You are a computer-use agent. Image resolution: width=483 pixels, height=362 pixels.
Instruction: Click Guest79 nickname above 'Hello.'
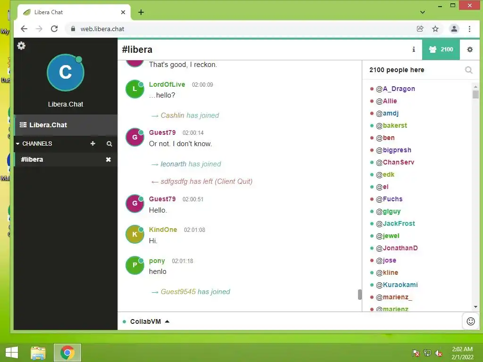[x=162, y=199]
